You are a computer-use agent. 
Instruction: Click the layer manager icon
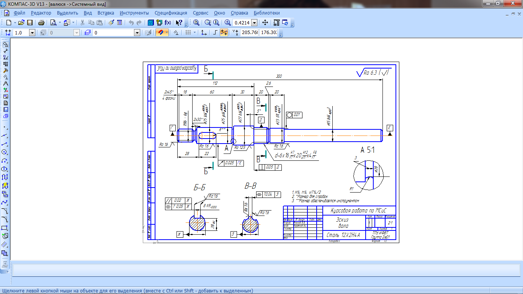coord(87,33)
